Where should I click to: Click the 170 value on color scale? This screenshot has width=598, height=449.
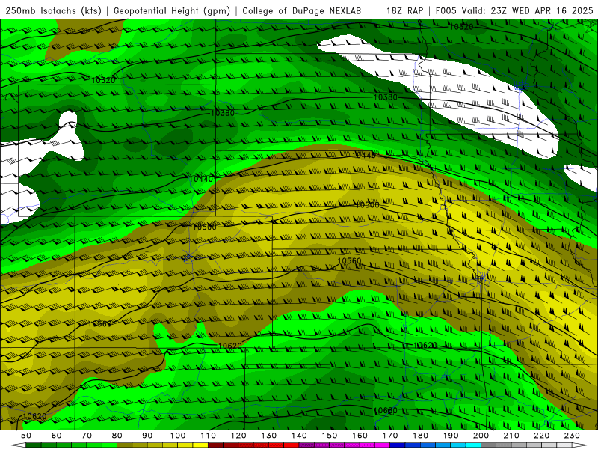(390, 436)
